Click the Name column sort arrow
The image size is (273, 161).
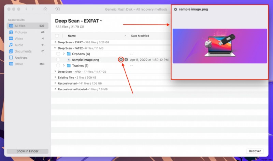coord(125,36)
